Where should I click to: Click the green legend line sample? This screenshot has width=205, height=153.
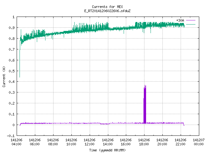(191, 24)
